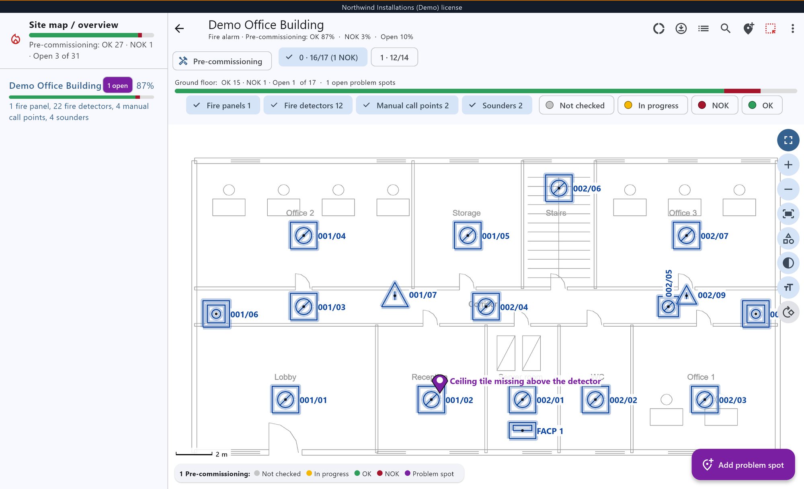This screenshot has height=489, width=804.
Task: Toggle the Manual call points 2 filter
Action: 407,105
